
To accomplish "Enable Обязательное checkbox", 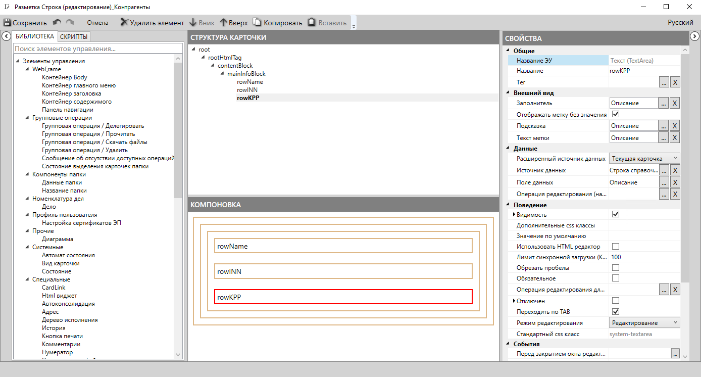I will point(616,278).
